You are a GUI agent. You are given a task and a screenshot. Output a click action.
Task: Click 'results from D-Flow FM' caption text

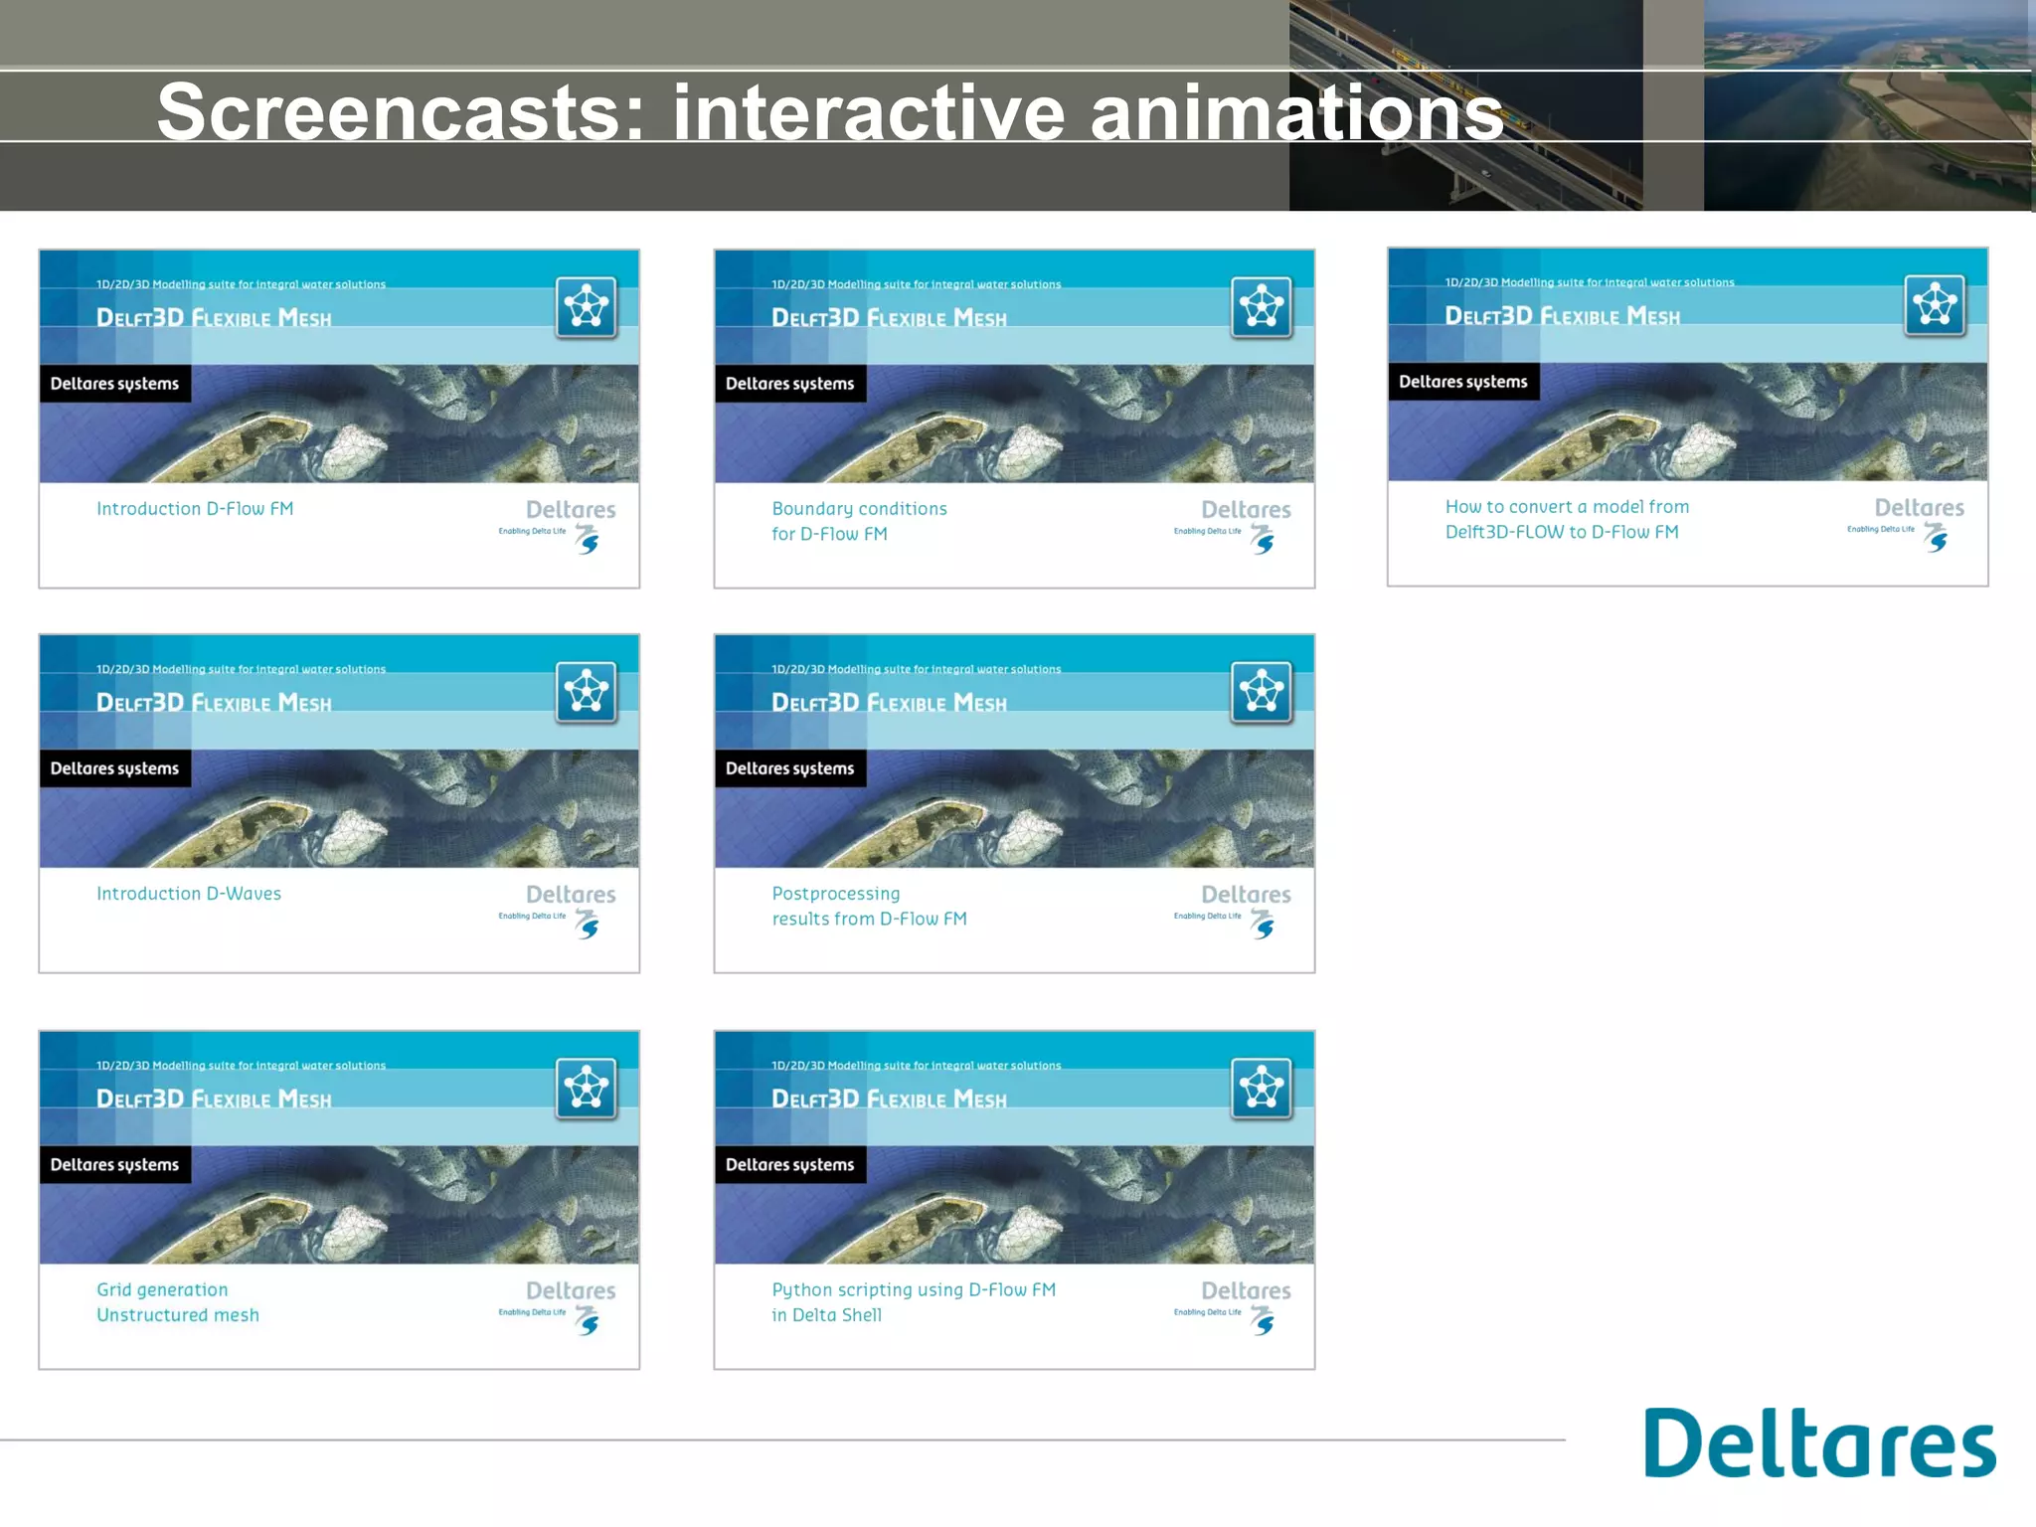click(x=870, y=919)
